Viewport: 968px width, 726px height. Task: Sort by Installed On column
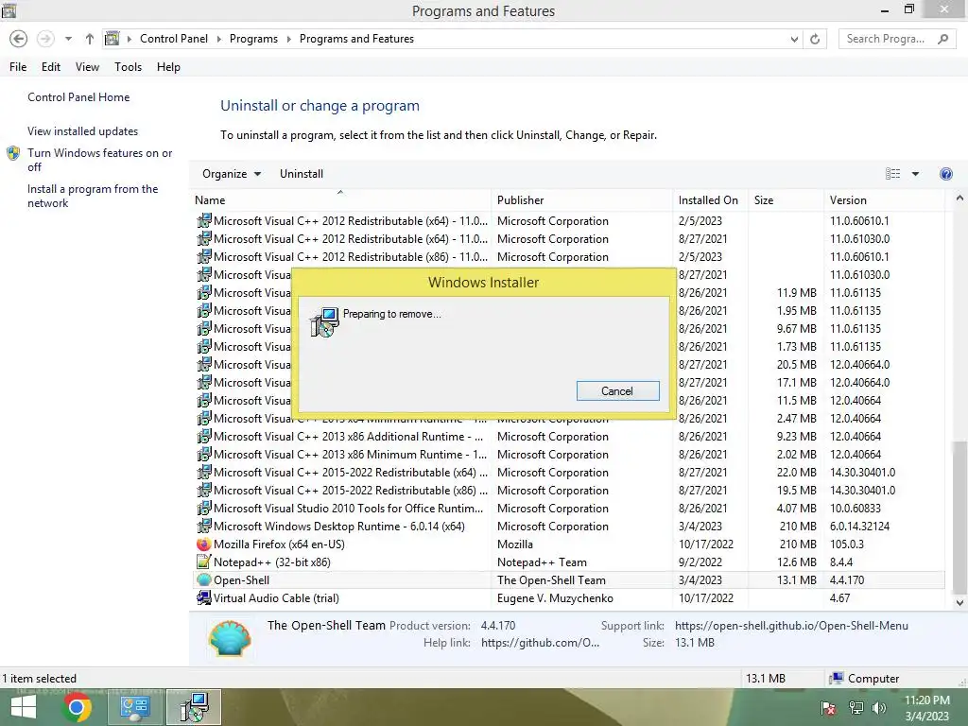(711, 200)
